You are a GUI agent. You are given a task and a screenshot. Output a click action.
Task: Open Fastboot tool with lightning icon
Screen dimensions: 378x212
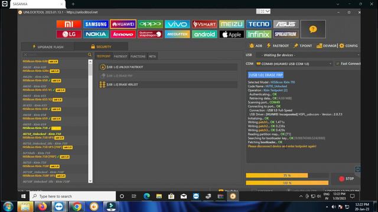pyautogui.click(x=278, y=46)
